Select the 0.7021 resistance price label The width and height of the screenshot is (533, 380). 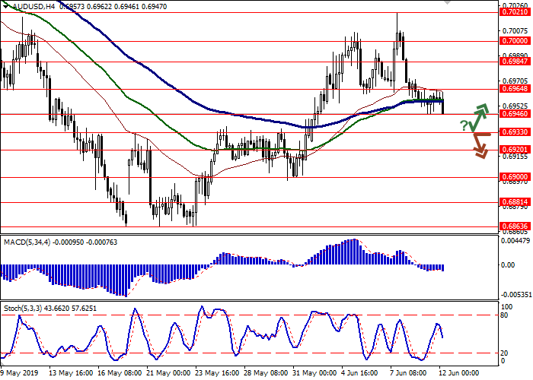pyautogui.click(x=515, y=12)
